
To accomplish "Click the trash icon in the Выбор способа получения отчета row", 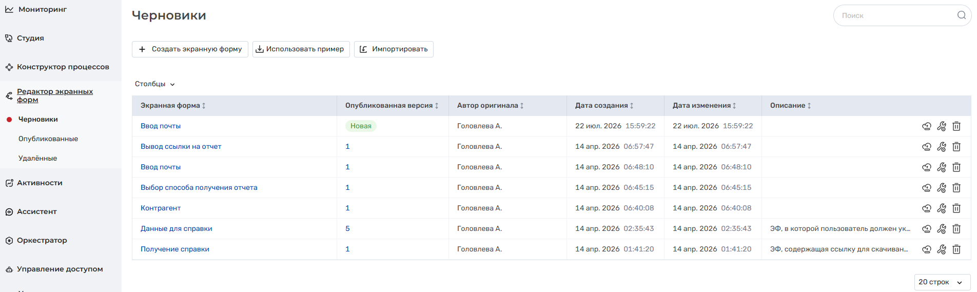I will pos(956,188).
